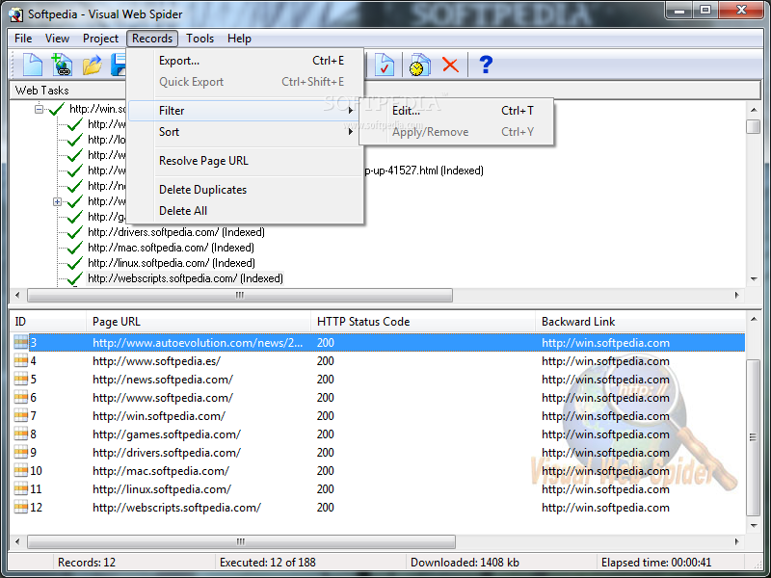The height and width of the screenshot is (578, 771).
Task: Click the web tasks horizontal scrollbar right arrow
Action: point(736,295)
